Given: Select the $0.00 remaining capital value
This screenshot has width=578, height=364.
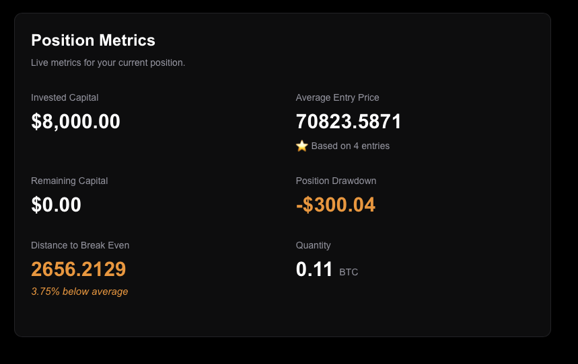Looking at the screenshot, I should [x=56, y=205].
